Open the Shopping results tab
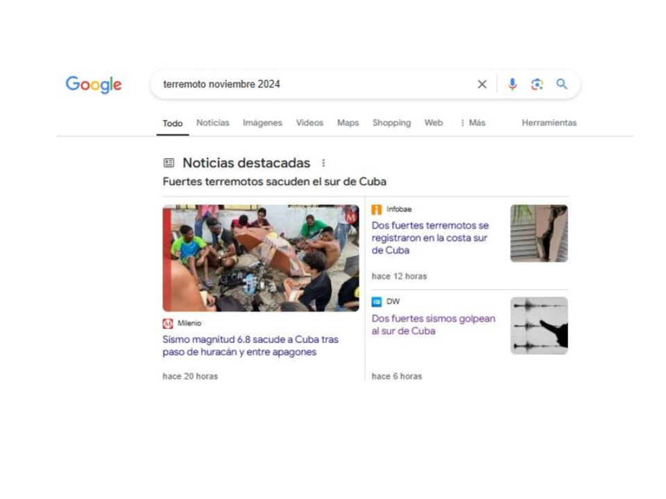 tap(391, 123)
